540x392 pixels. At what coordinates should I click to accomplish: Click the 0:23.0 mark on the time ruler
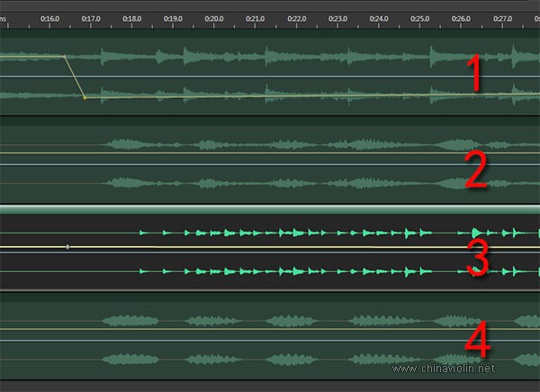coord(338,17)
